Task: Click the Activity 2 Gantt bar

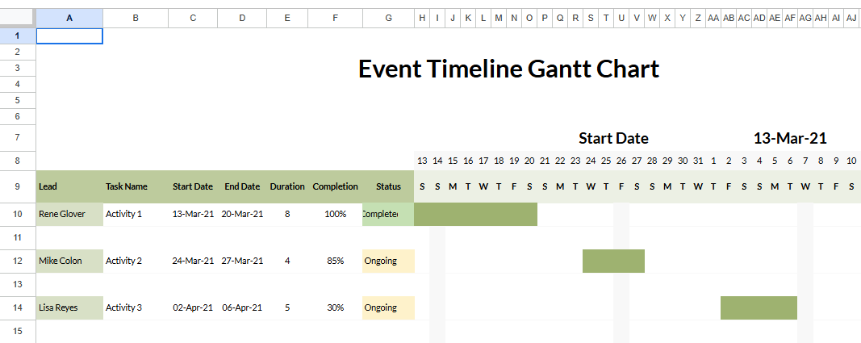Action: 613,261
